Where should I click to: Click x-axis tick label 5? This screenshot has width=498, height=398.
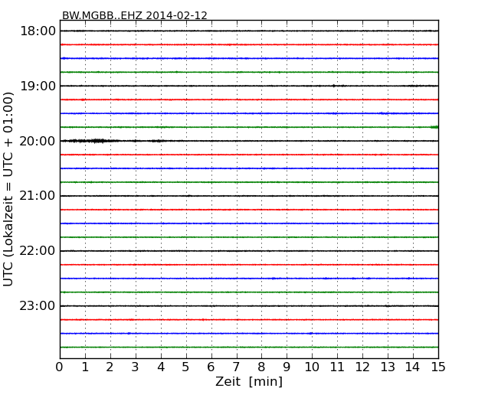pyautogui.click(x=186, y=367)
